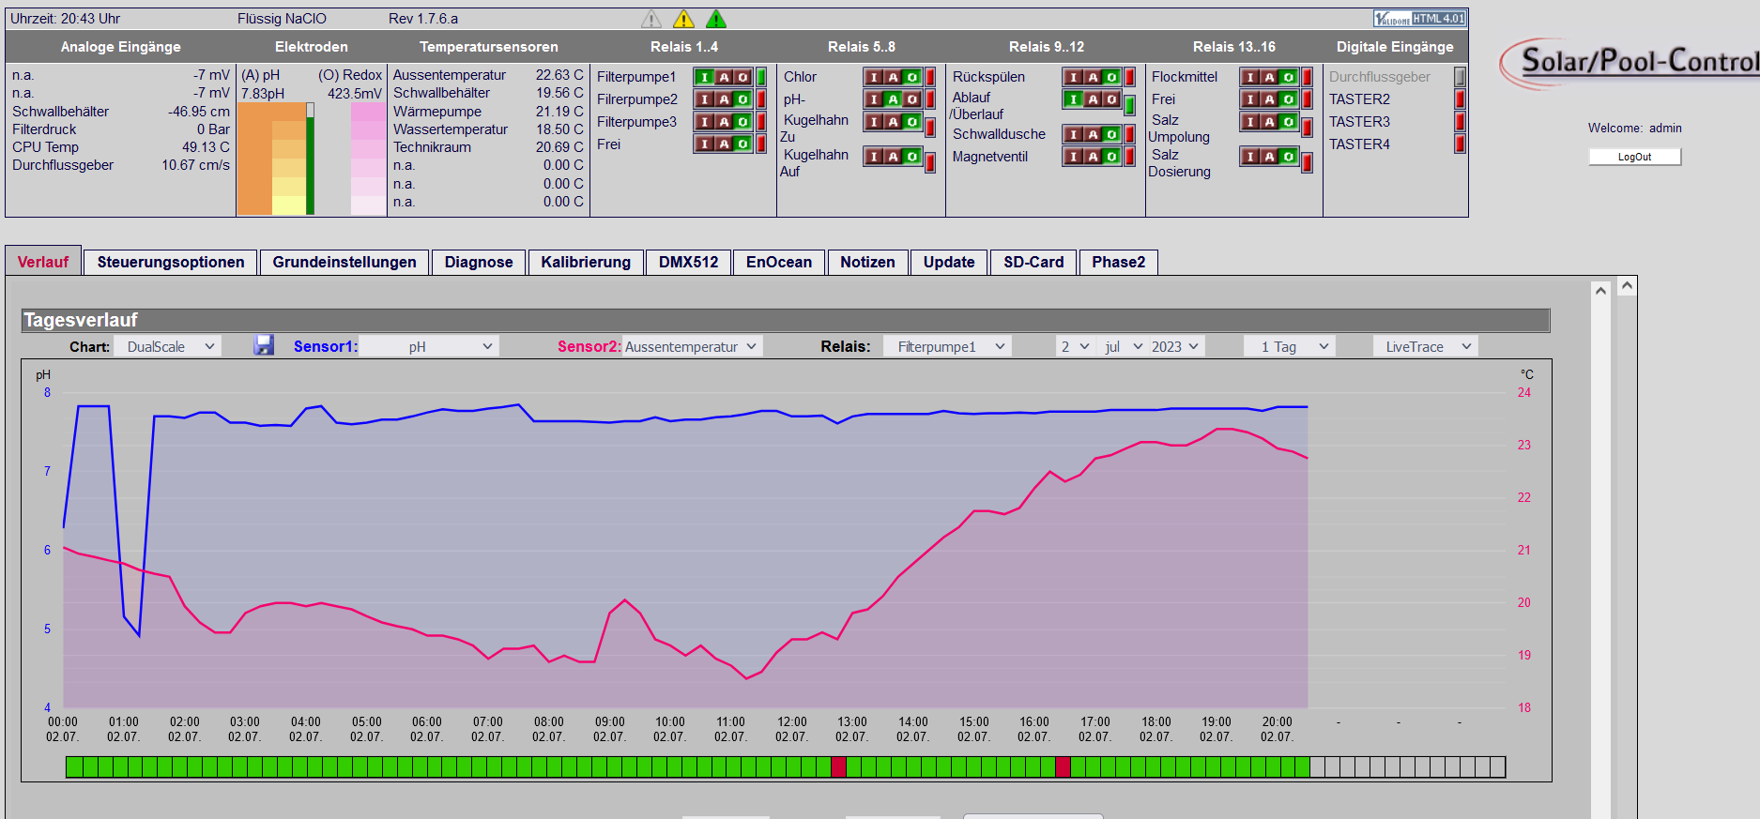Open the SD-Card tab

click(1033, 262)
